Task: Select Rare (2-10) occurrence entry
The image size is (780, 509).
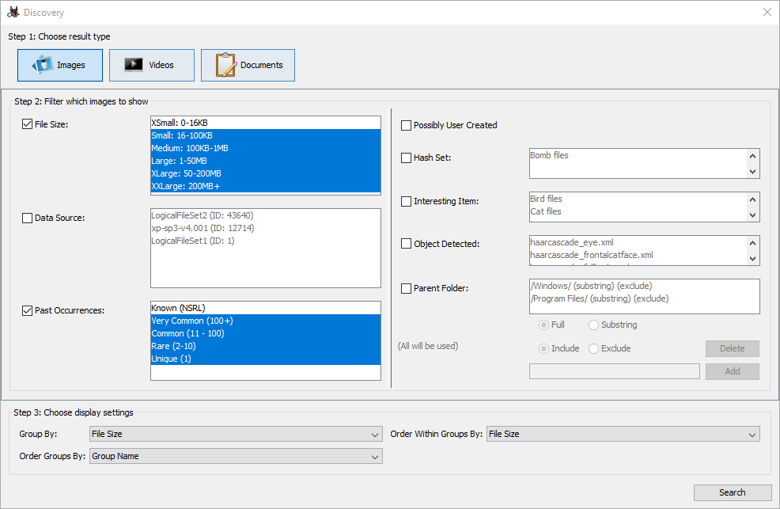Action: 266,346
